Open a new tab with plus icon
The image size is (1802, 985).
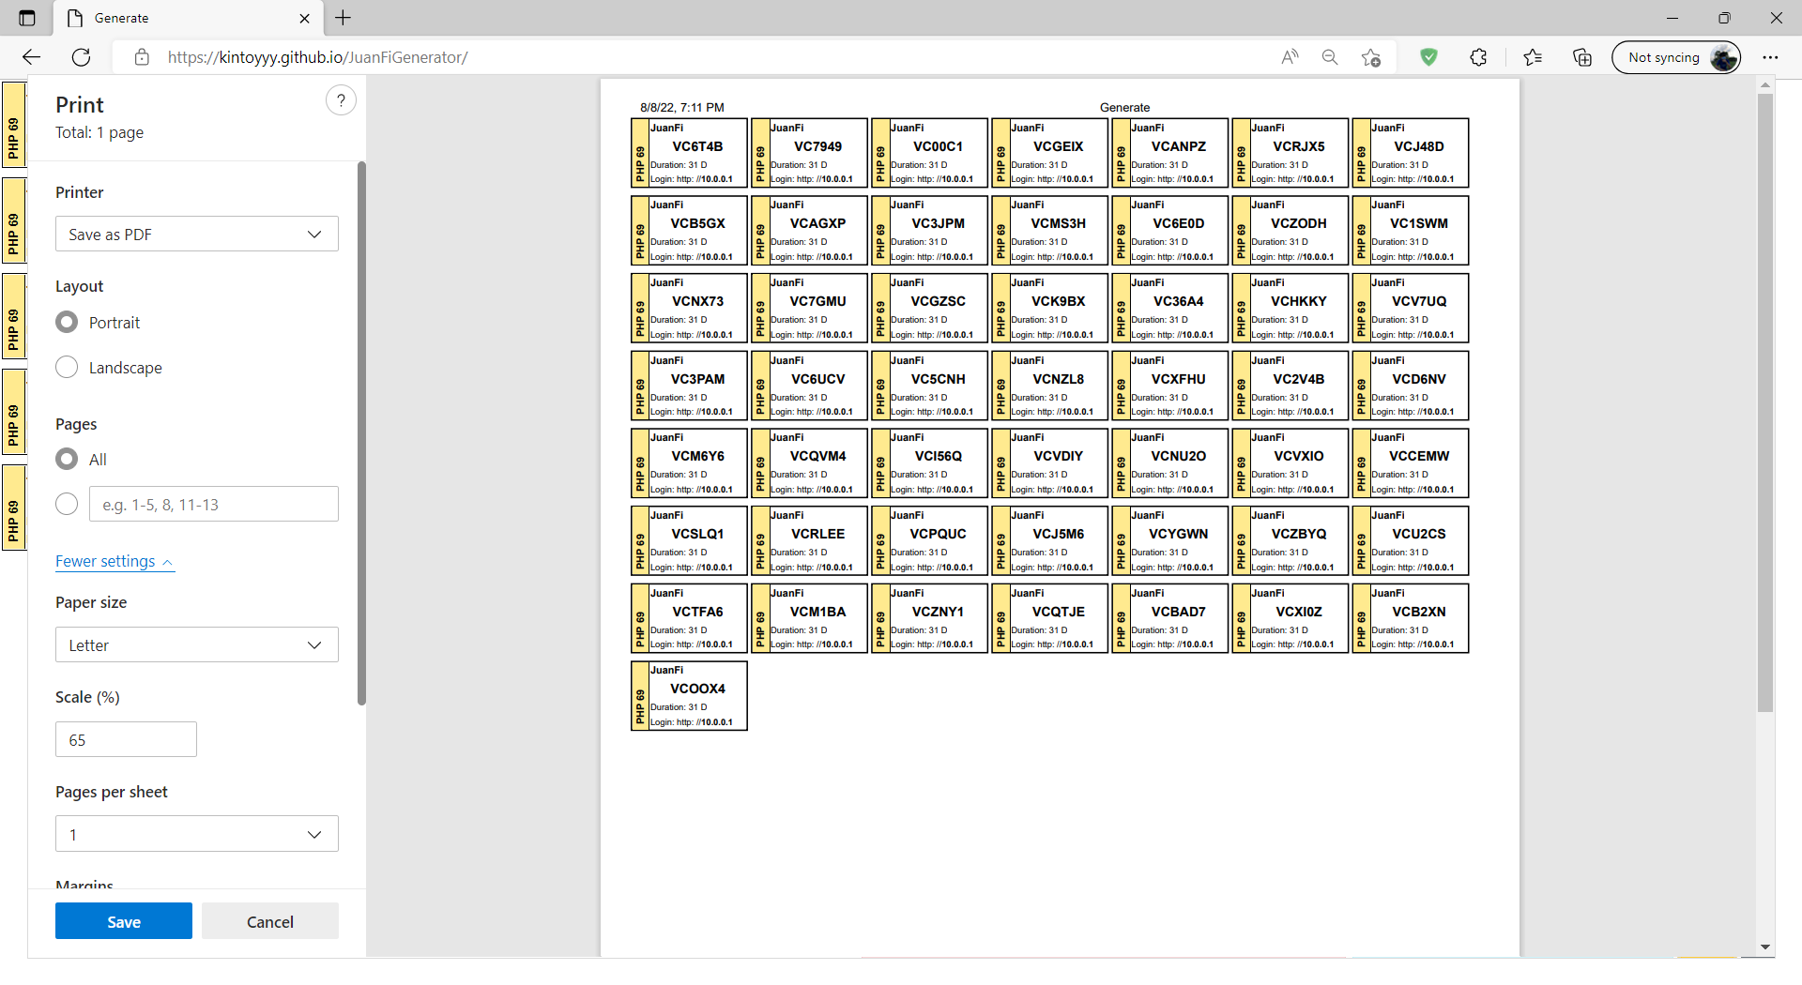344,18
